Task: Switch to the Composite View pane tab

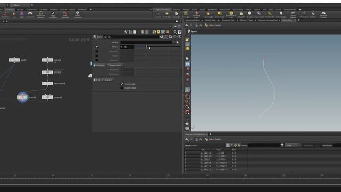Action: click(228, 20)
